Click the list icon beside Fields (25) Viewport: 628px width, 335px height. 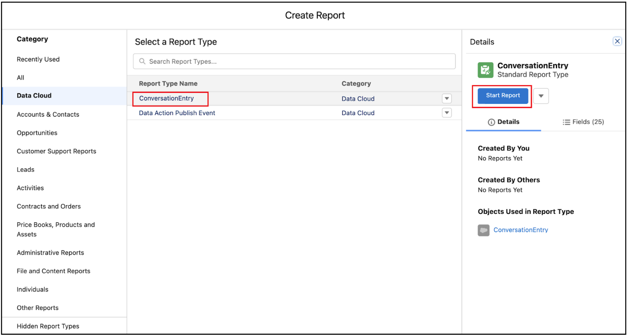pyautogui.click(x=566, y=122)
